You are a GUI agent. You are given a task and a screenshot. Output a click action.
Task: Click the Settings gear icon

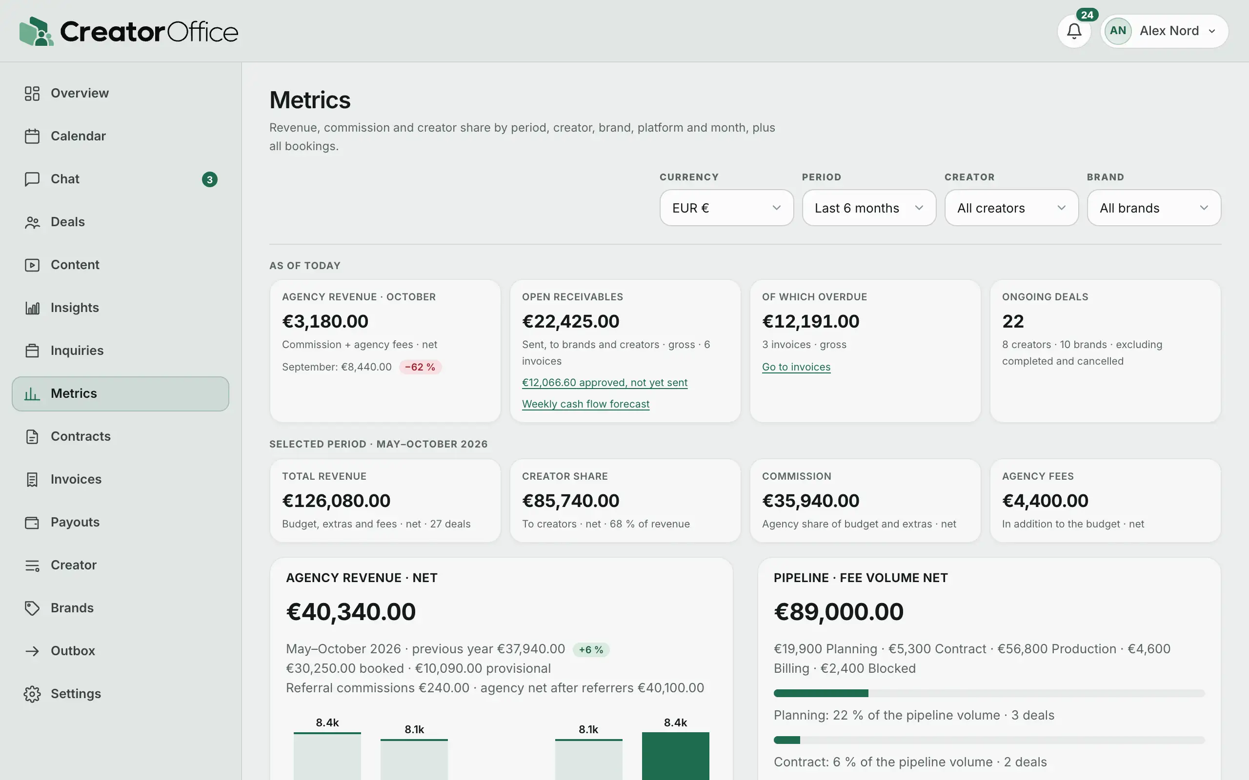(32, 694)
